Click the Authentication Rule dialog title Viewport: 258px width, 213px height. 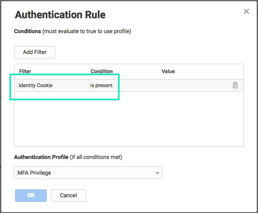pos(60,15)
